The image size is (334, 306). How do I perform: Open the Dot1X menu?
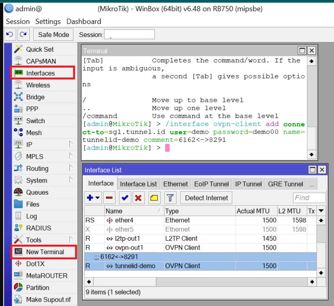pos(45,264)
